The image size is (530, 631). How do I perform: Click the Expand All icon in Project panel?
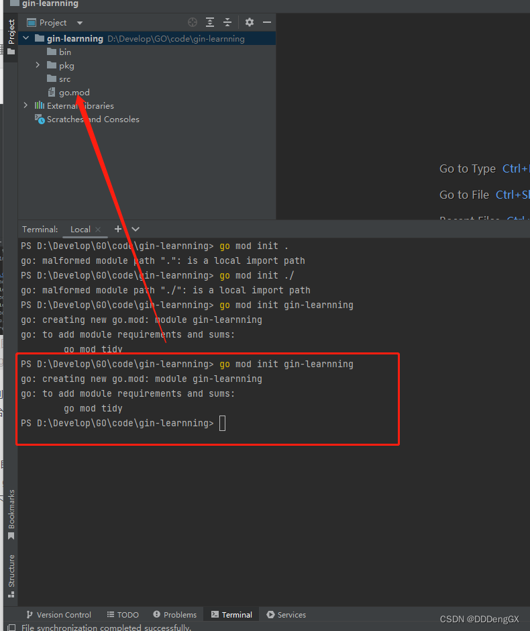[x=210, y=22]
